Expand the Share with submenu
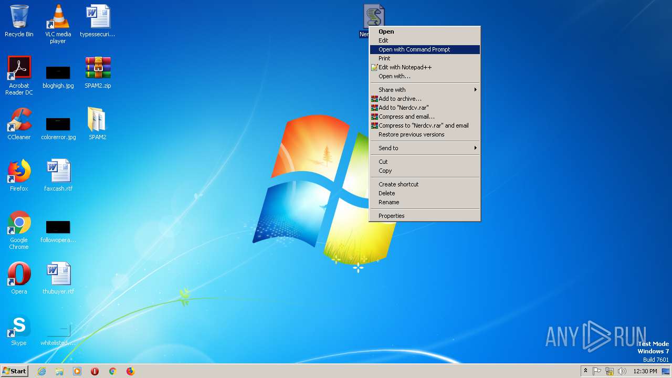 425,90
